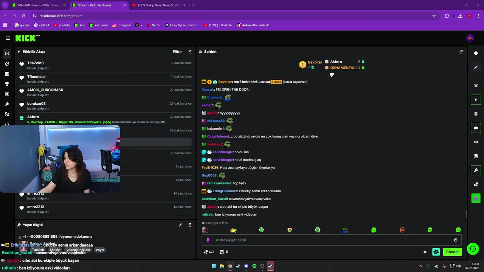Image resolution: width=484 pixels, height=272 pixels.
Task: Click username Catgirlahmed in chat
Action: coord(218,136)
